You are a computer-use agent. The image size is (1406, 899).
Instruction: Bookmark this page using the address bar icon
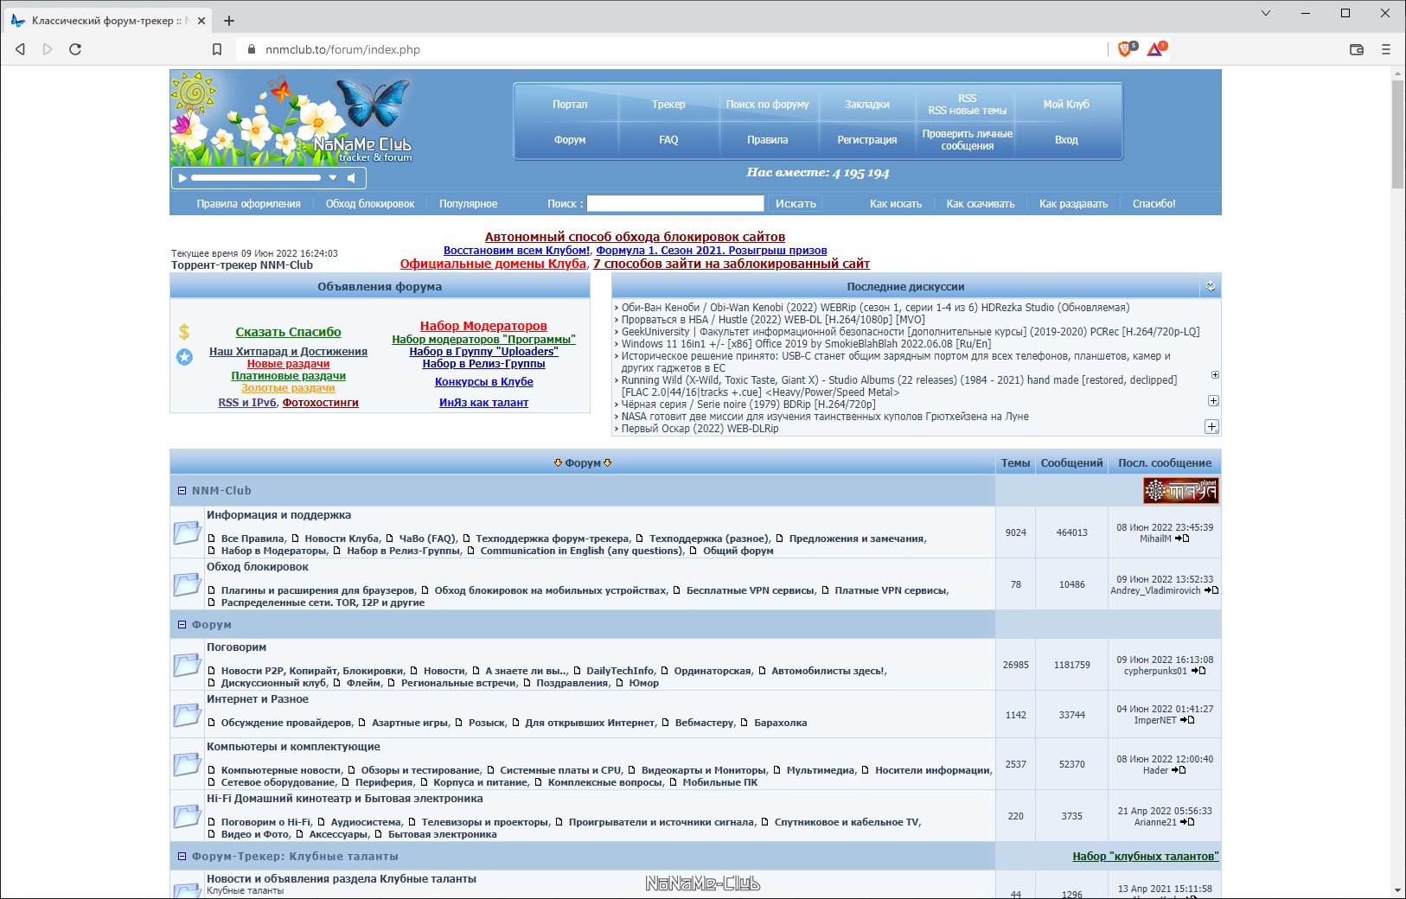tap(217, 49)
